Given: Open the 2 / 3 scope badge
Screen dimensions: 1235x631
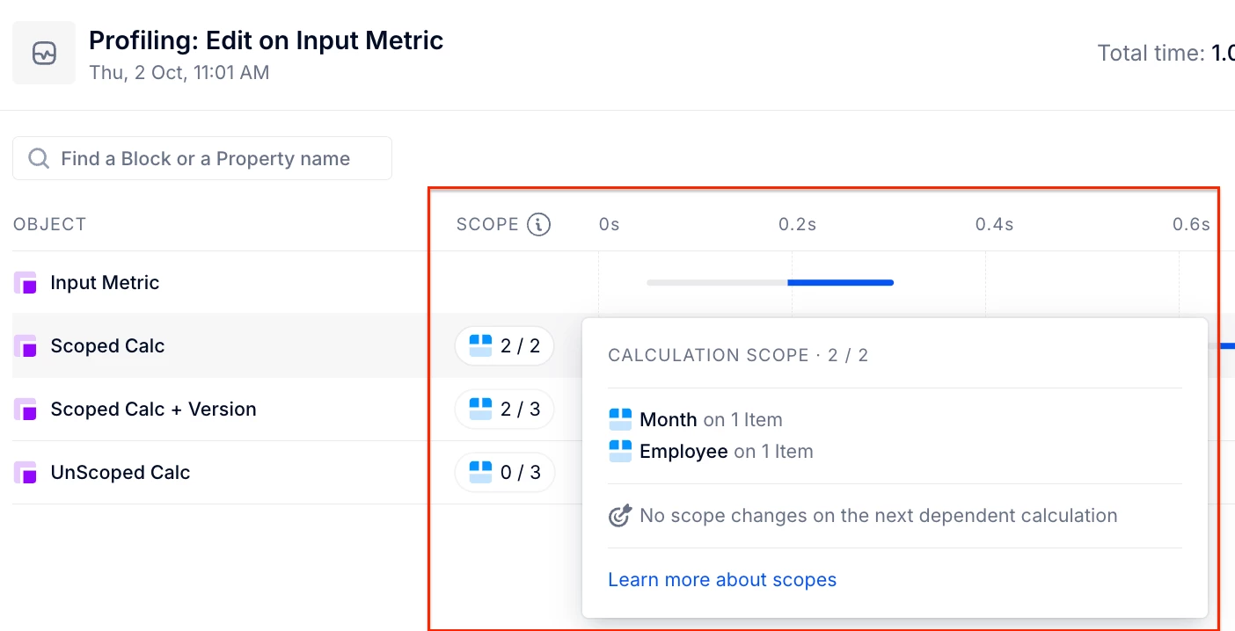Looking at the screenshot, I should click(505, 410).
